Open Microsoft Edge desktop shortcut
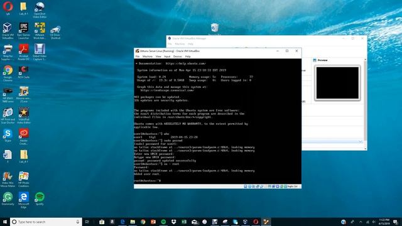Viewport: 402px width, 226px height. pos(24,200)
